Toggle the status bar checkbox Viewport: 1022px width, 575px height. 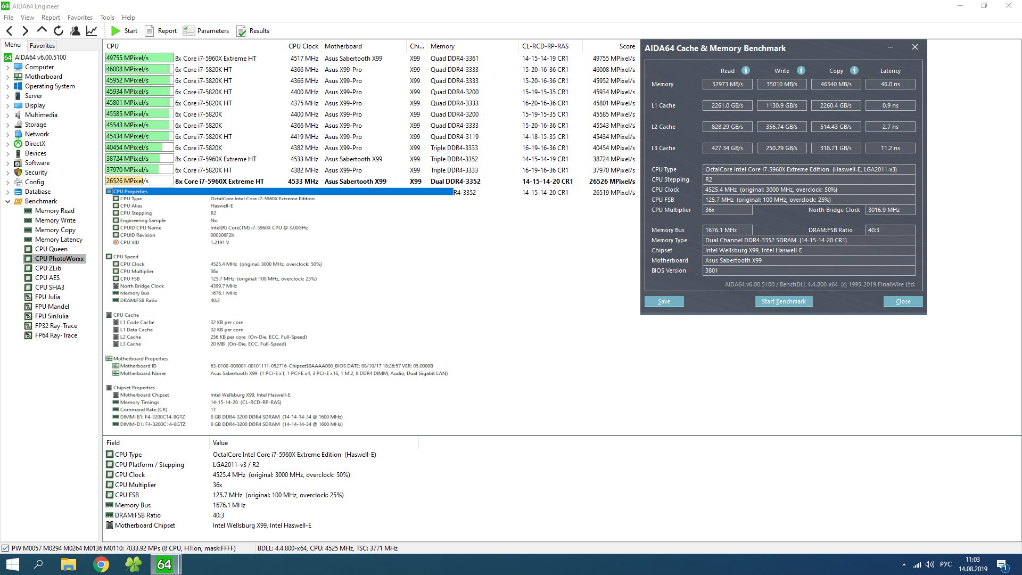[5, 548]
